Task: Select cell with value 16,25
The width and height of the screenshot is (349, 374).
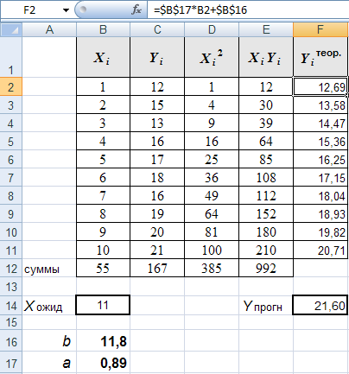Action: (320, 160)
